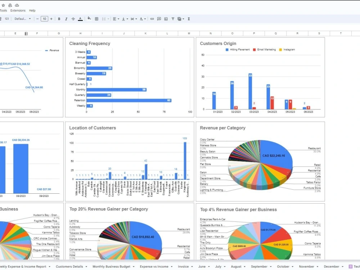The height and width of the screenshot is (270, 360).
Task: Increase font size with the plus button
Action: click(51, 19)
